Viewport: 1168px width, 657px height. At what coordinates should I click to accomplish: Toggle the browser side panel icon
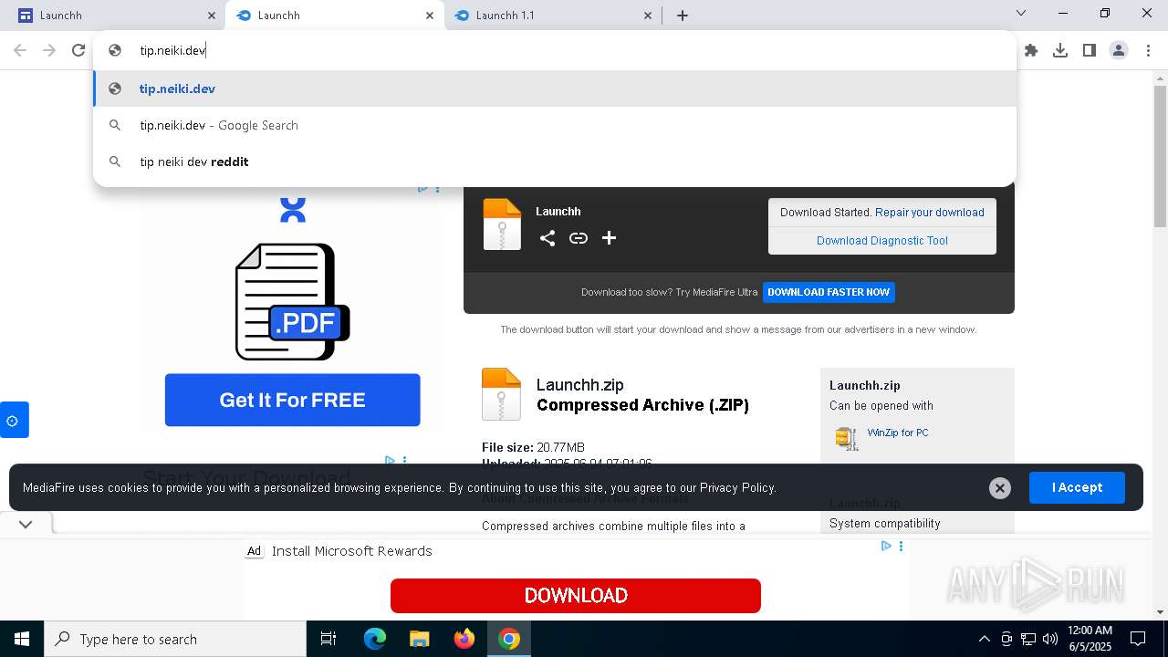pos(1090,50)
